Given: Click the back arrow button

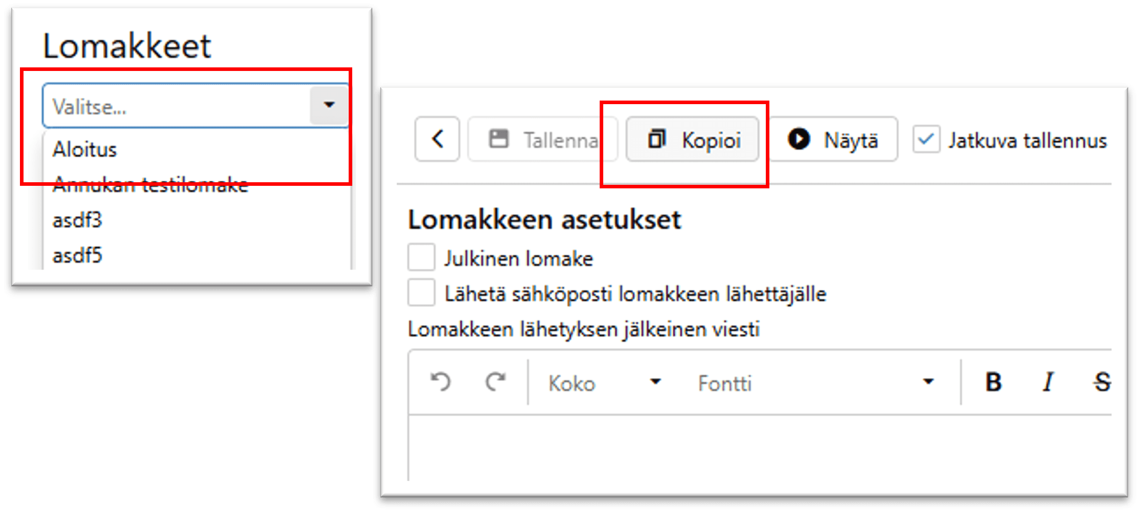Looking at the screenshot, I should (x=437, y=139).
